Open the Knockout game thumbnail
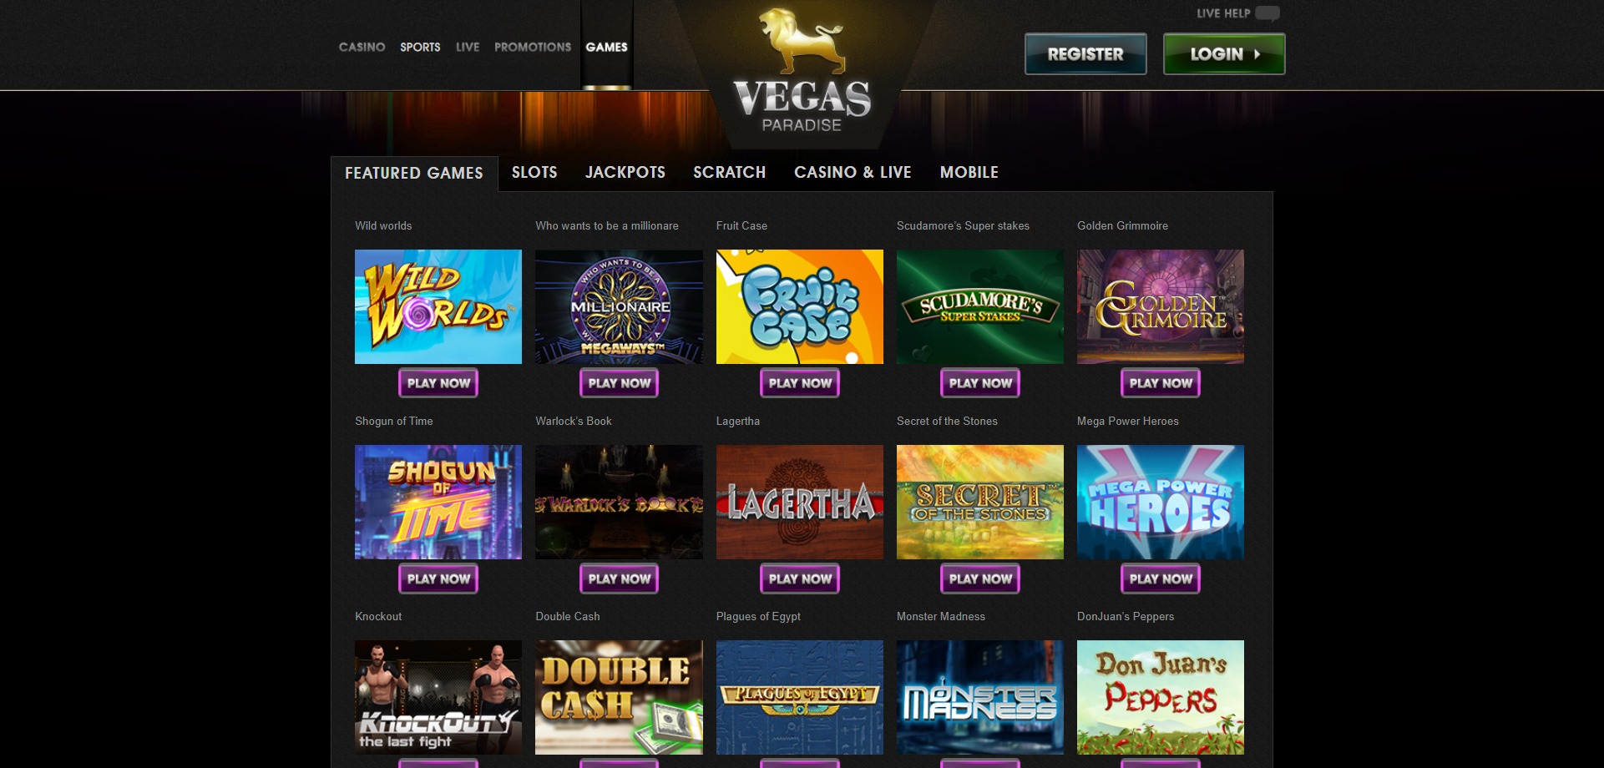 438,697
